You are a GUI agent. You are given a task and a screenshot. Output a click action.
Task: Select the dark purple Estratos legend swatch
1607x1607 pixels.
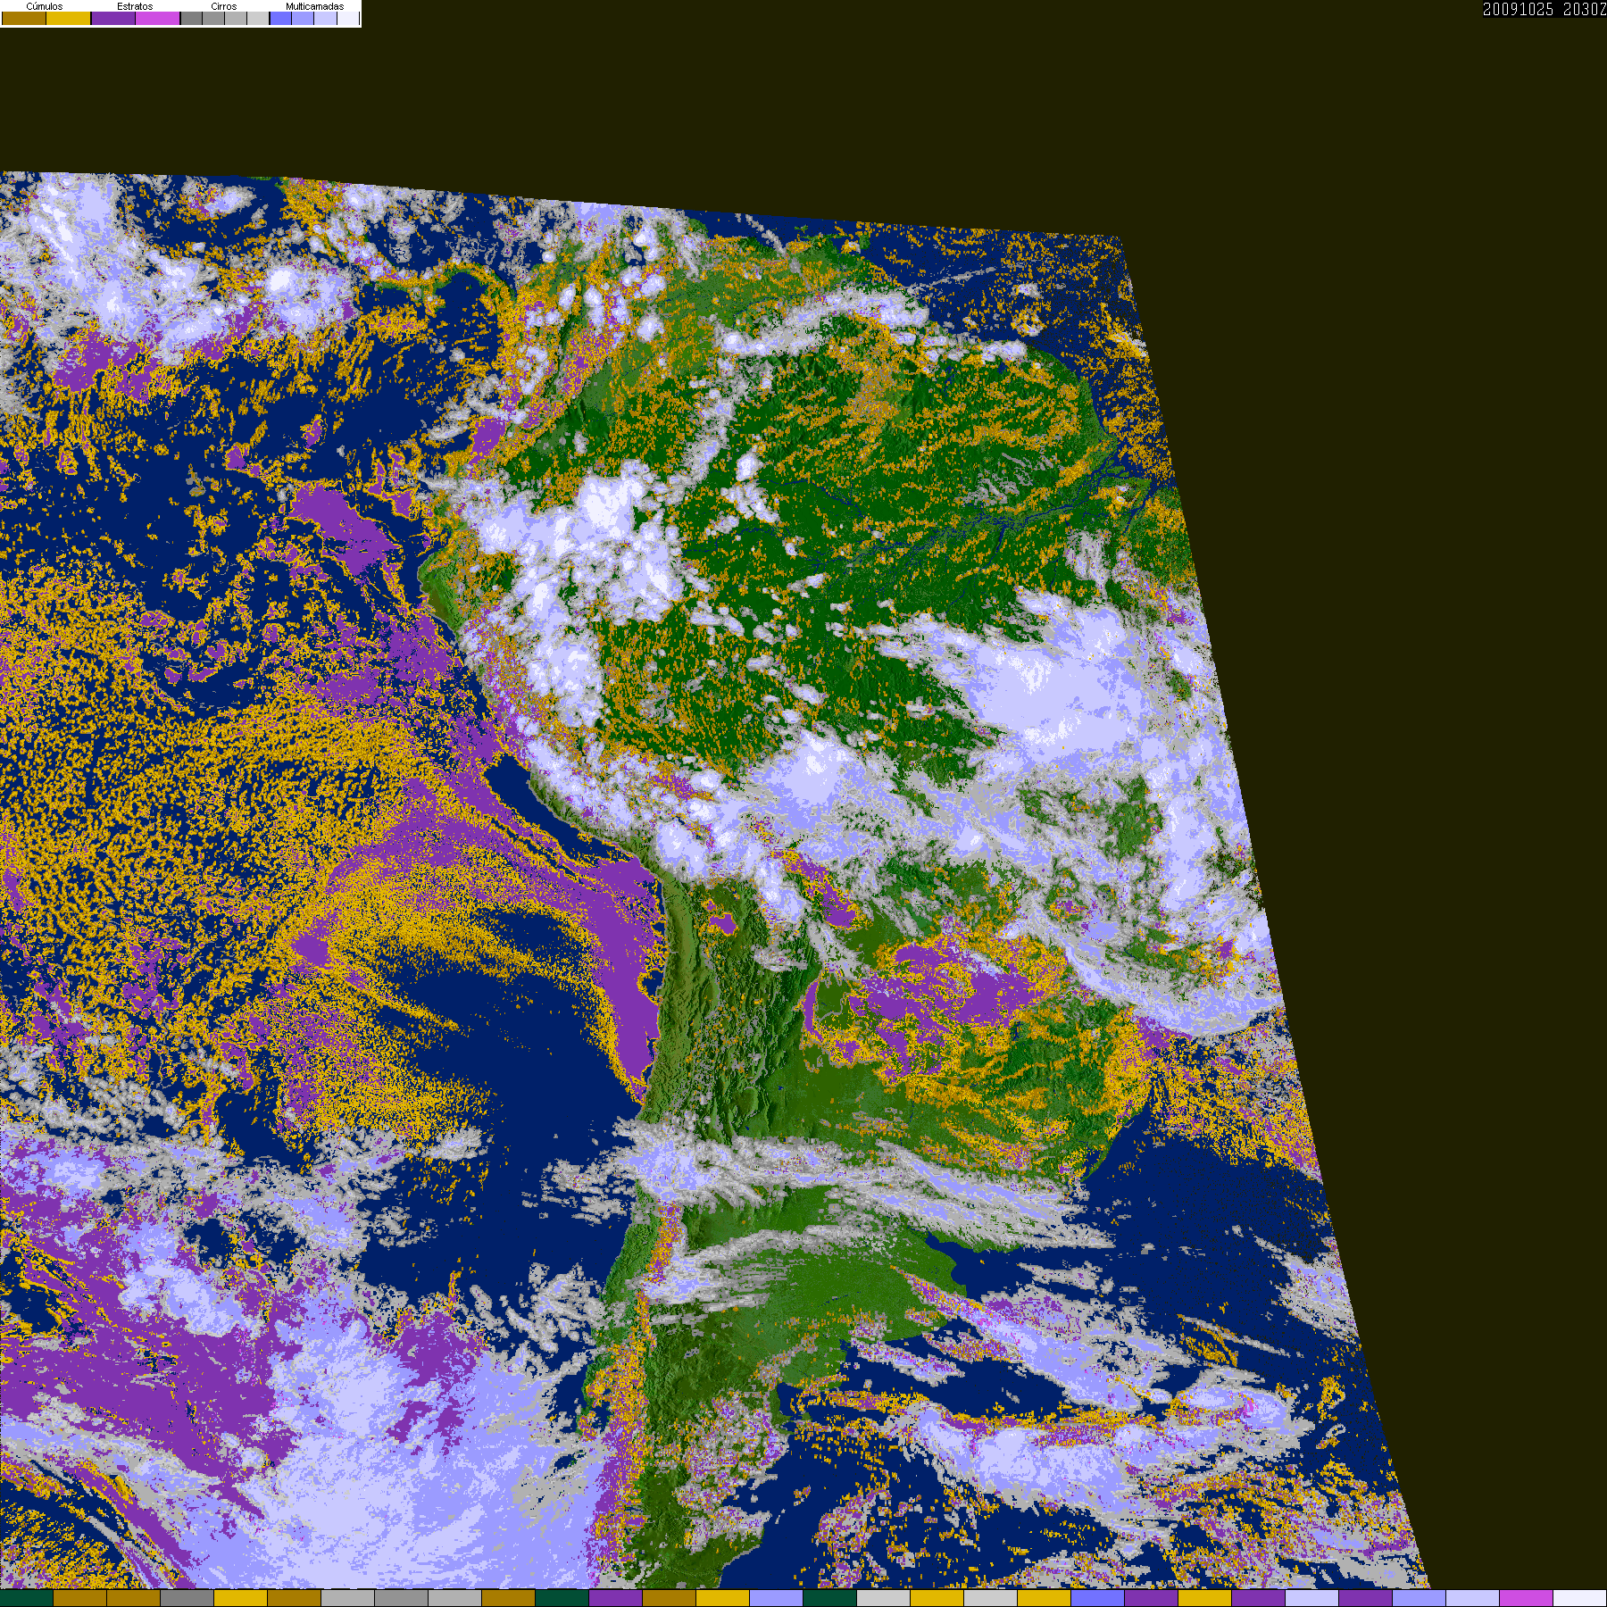(x=113, y=18)
